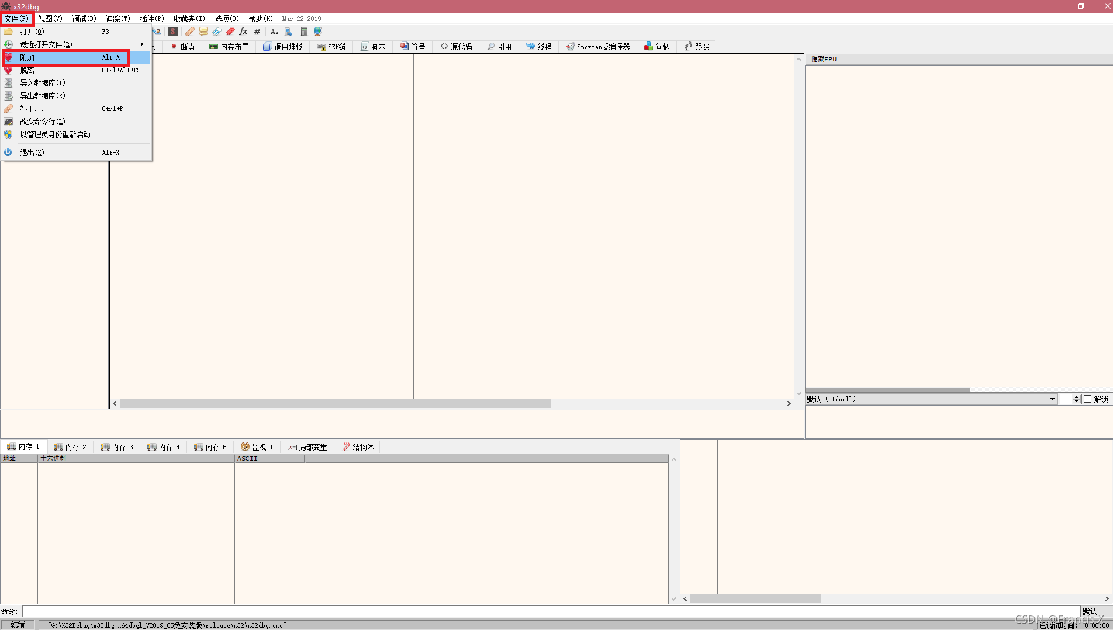Open the 默认 (stdcall) calling convention dropdown
This screenshot has width=1113, height=630.
pos(931,399)
